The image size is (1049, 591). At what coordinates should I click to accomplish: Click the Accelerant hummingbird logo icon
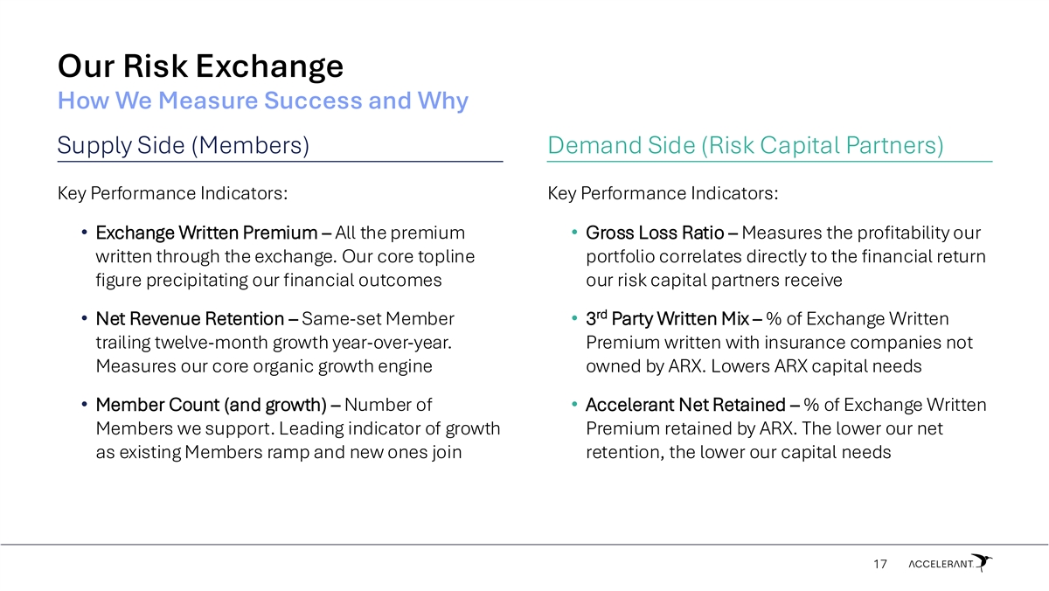(x=984, y=562)
